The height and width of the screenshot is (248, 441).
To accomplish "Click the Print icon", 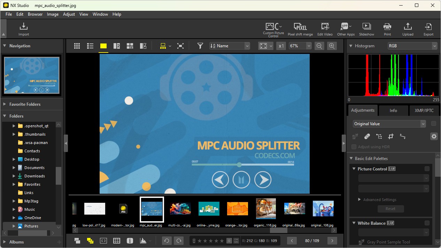I will pos(387,29).
